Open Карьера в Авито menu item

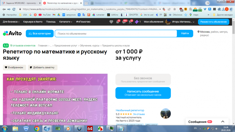point(33,22)
